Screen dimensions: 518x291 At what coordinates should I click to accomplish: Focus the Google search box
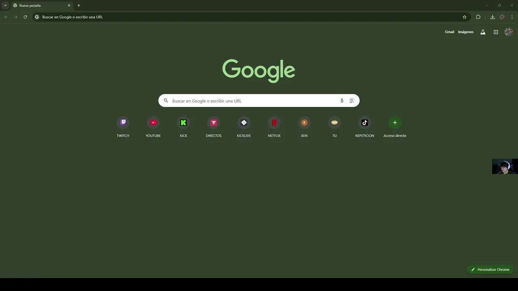259,101
